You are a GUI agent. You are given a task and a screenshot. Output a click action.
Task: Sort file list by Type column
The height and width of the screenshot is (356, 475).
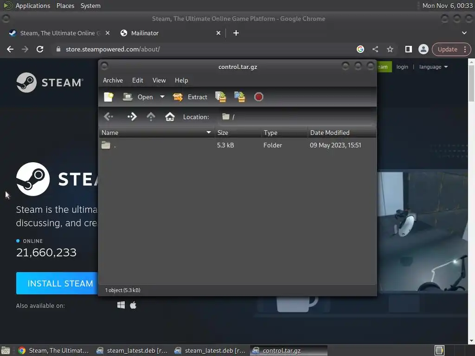(284, 133)
